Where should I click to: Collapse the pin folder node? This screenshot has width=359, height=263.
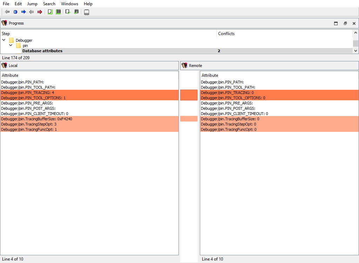pos(11,45)
